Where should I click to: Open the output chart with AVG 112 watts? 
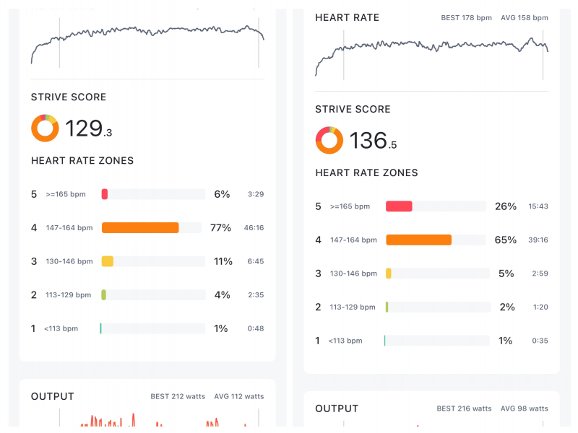click(x=147, y=419)
